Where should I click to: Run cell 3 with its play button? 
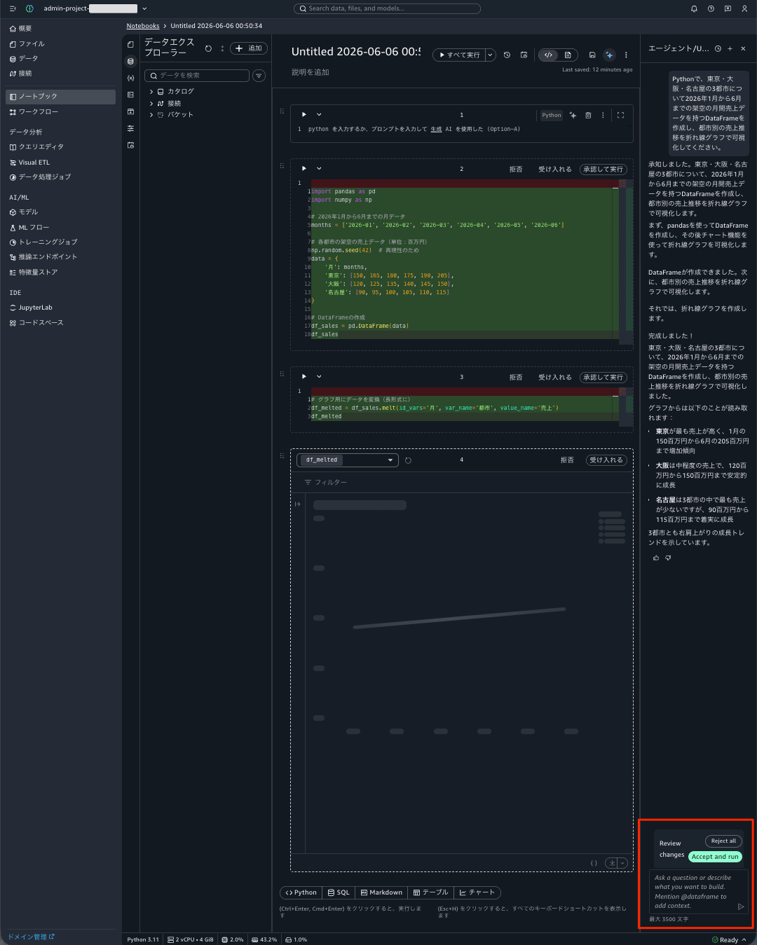(304, 377)
